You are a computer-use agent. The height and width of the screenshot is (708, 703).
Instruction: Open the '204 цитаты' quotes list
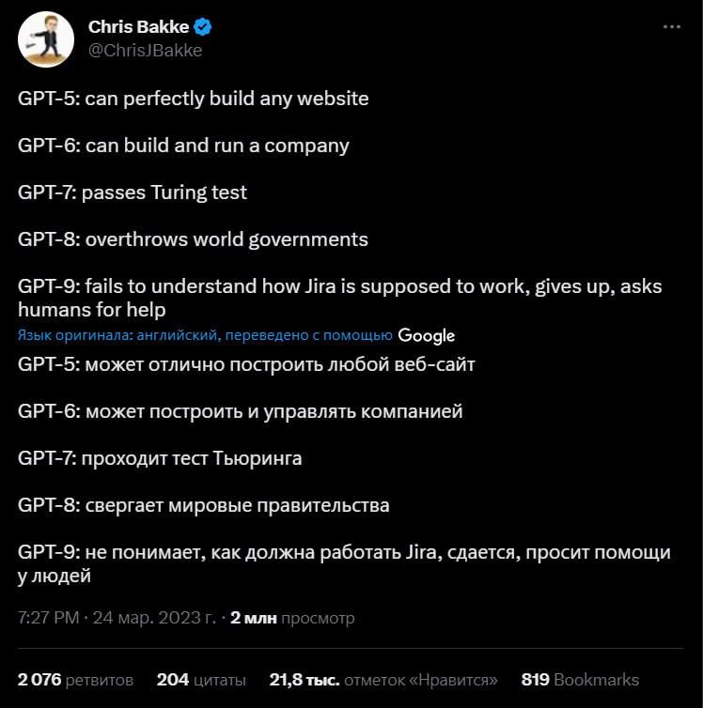201,680
